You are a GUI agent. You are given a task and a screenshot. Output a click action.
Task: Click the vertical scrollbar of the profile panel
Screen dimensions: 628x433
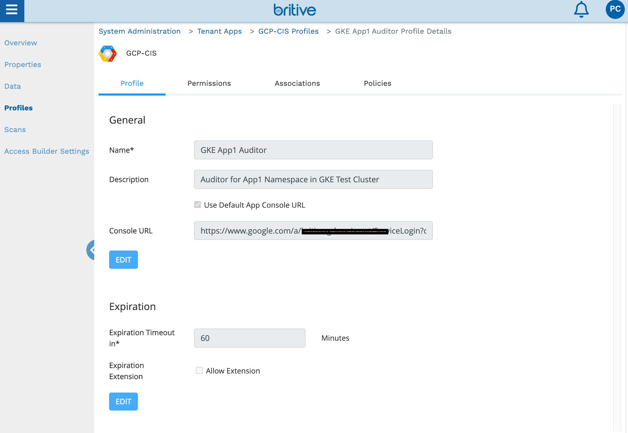tap(617, 267)
